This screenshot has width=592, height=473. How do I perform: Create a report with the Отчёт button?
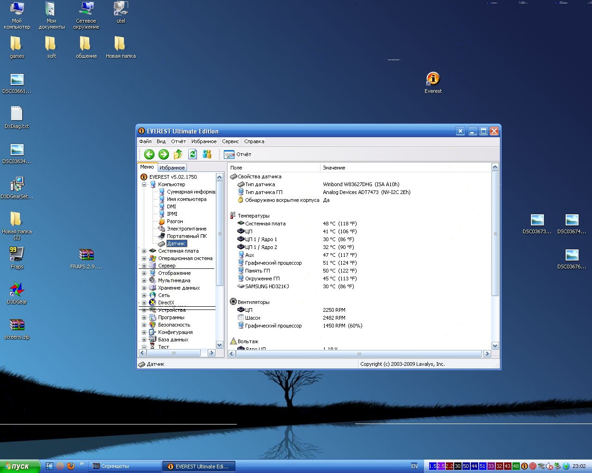click(237, 154)
